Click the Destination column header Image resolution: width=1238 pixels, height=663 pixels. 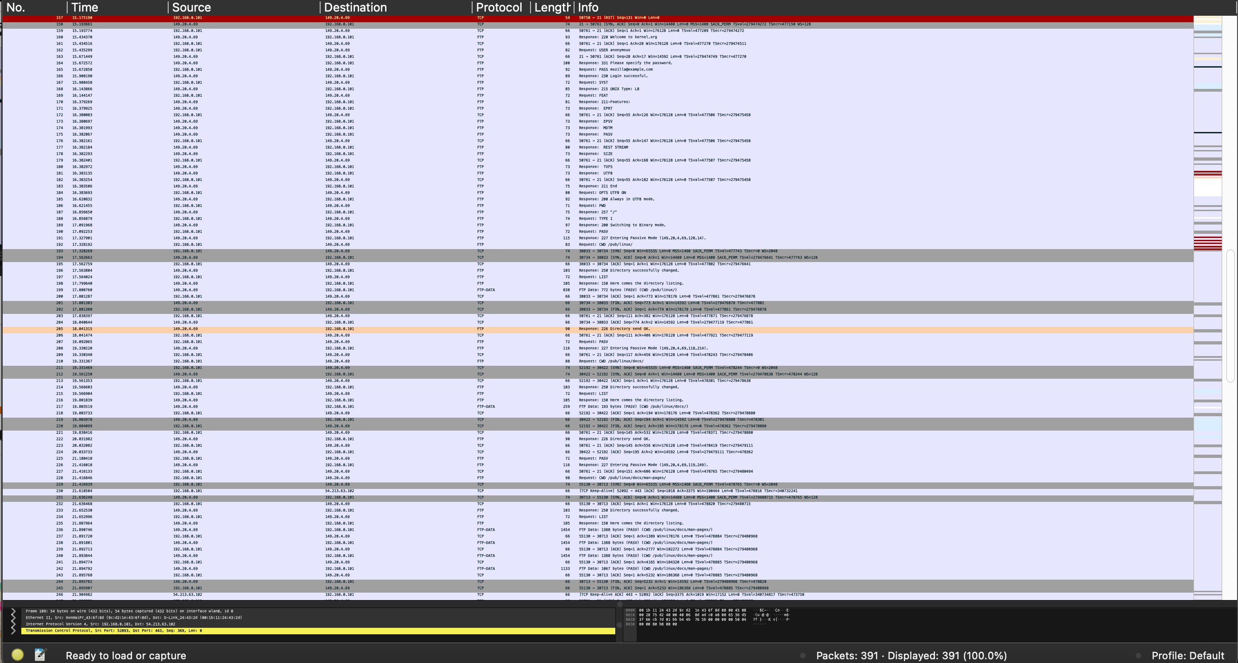pyautogui.click(x=355, y=7)
